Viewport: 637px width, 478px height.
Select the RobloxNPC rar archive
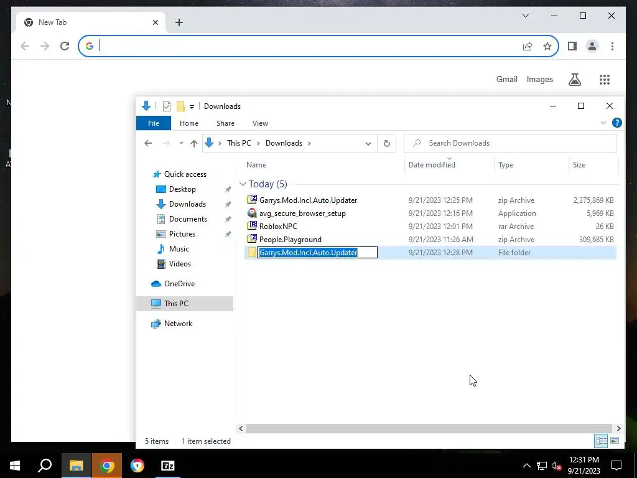pyautogui.click(x=278, y=227)
